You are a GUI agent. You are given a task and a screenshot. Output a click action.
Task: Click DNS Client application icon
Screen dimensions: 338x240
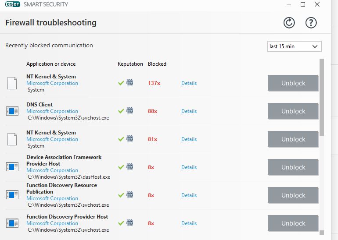pos(12,111)
